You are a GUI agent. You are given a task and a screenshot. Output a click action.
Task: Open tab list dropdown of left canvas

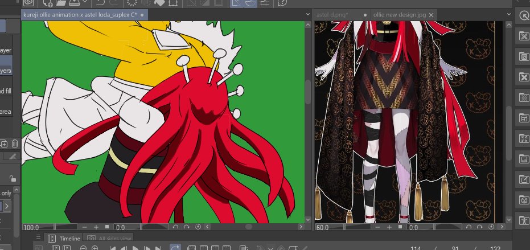(308, 15)
